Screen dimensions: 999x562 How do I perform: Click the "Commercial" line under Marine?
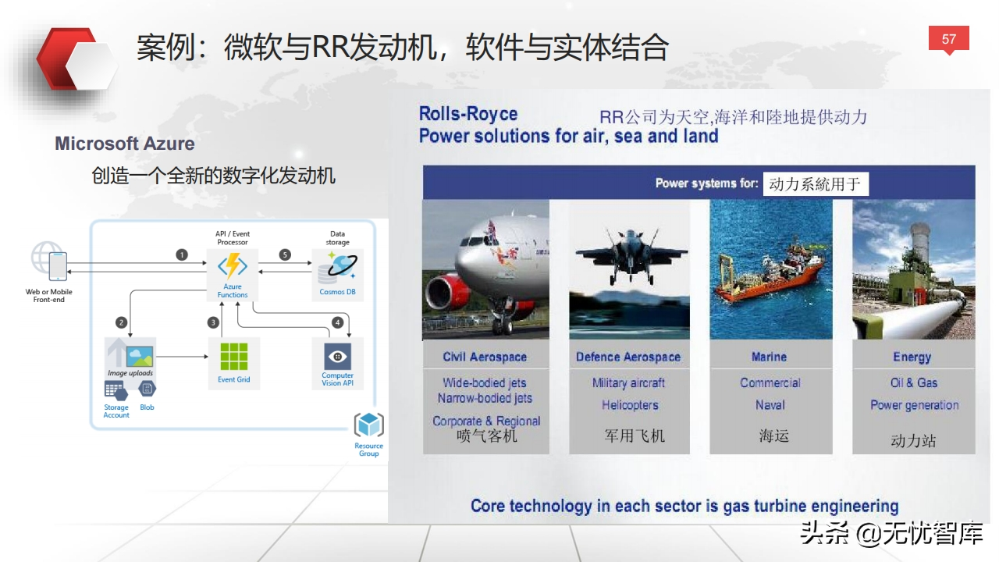coord(770,382)
